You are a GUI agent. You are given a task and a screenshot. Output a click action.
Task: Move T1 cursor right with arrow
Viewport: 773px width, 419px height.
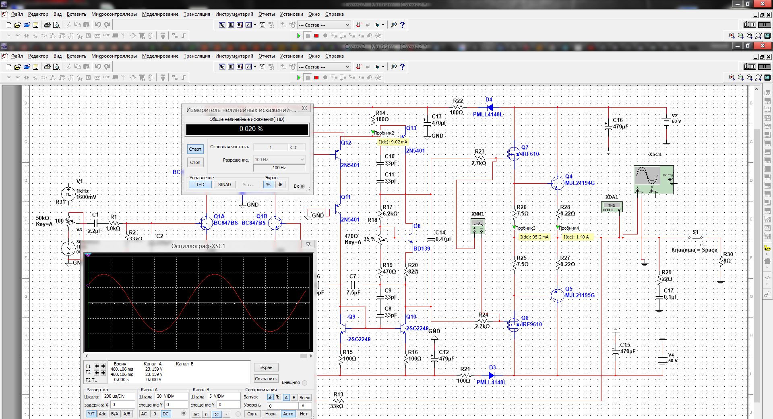pyautogui.click(x=103, y=366)
